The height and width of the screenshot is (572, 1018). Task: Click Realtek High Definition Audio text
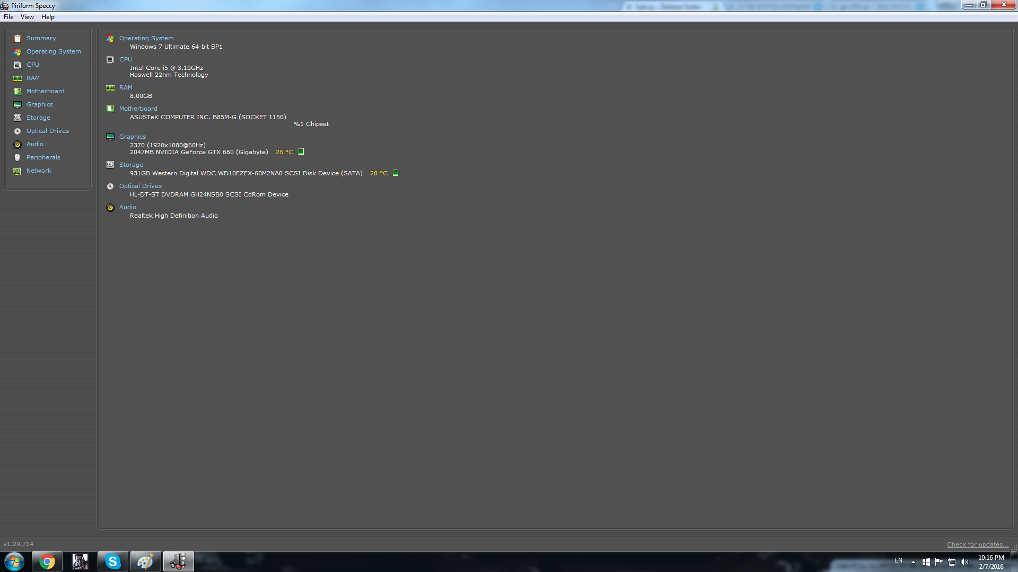174,216
